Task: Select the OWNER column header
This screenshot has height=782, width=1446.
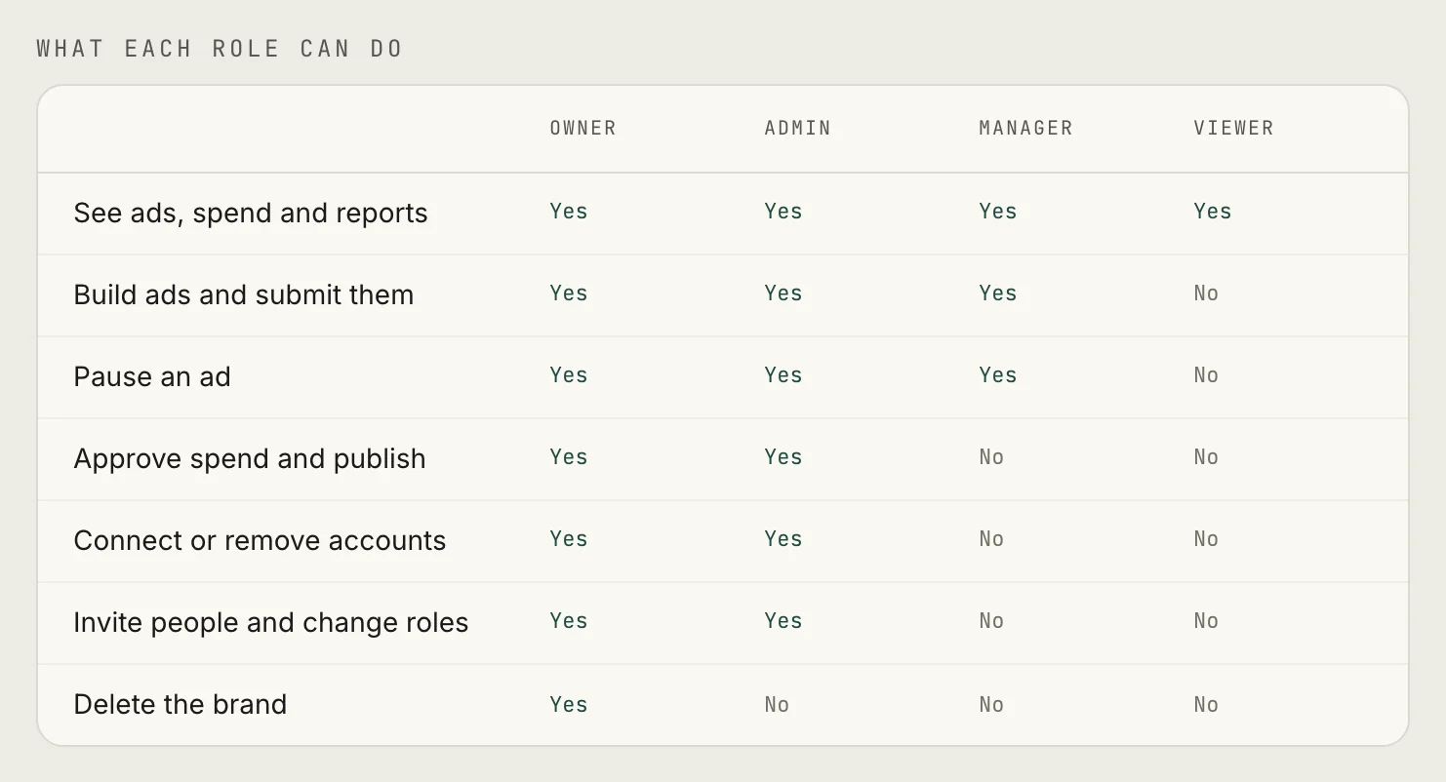Action: (583, 128)
